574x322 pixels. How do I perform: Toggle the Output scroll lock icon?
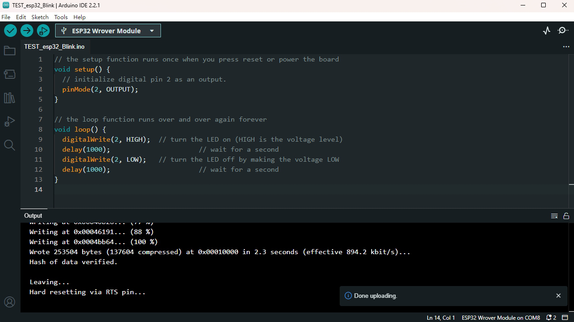(x=566, y=216)
